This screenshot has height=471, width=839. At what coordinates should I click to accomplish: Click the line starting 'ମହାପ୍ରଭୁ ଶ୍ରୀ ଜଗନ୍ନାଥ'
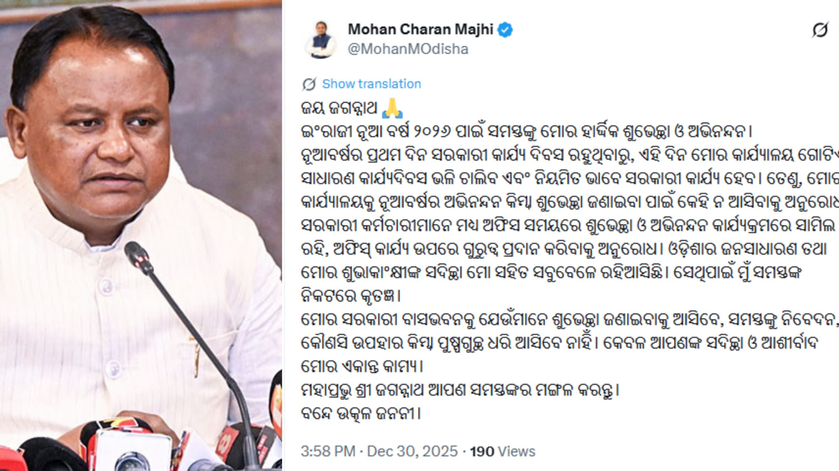tap(460, 391)
